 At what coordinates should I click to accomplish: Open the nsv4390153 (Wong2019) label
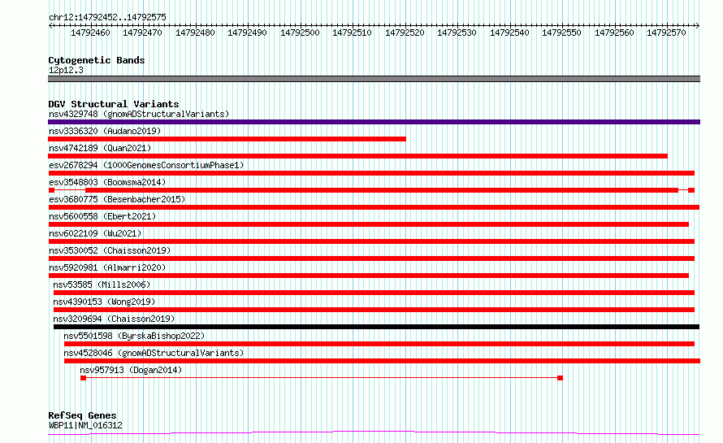(x=104, y=302)
